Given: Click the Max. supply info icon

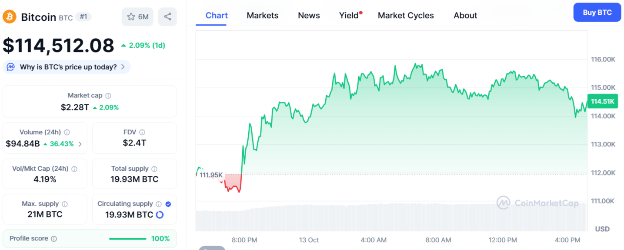Looking at the screenshot, I should click(x=65, y=204).
